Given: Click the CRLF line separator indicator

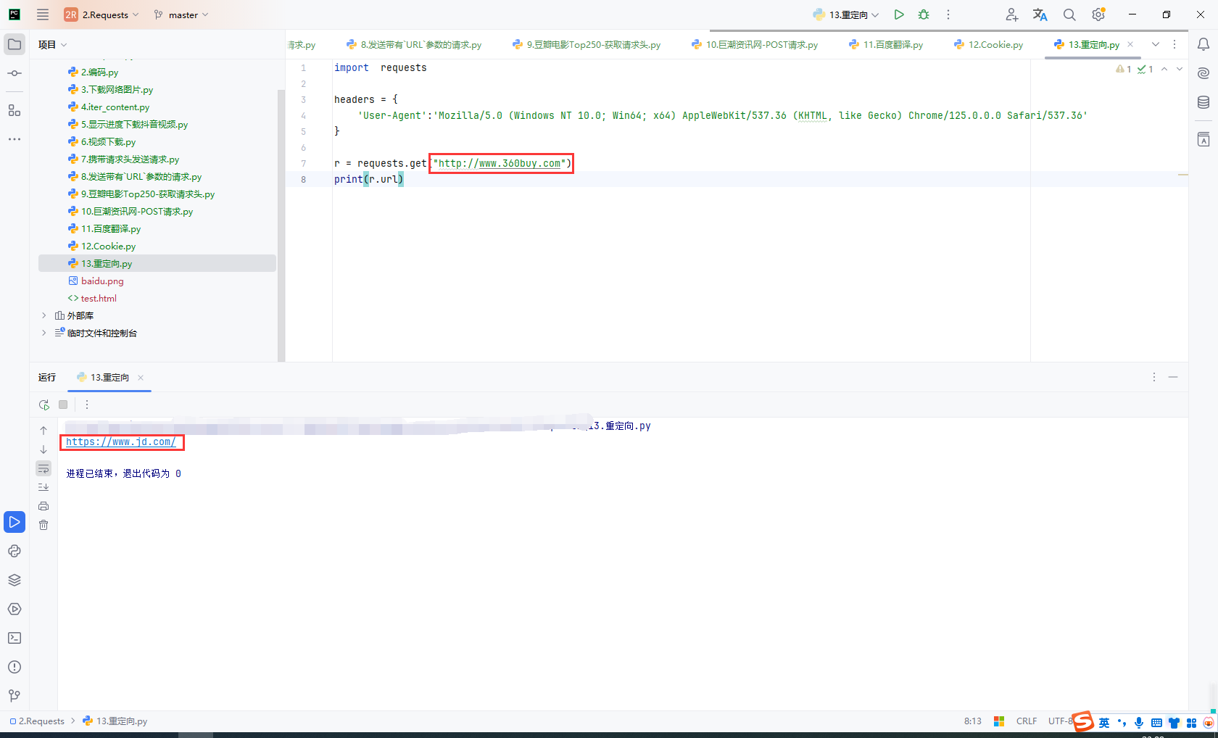Looking at the screenshot, I should [1027, 721].
